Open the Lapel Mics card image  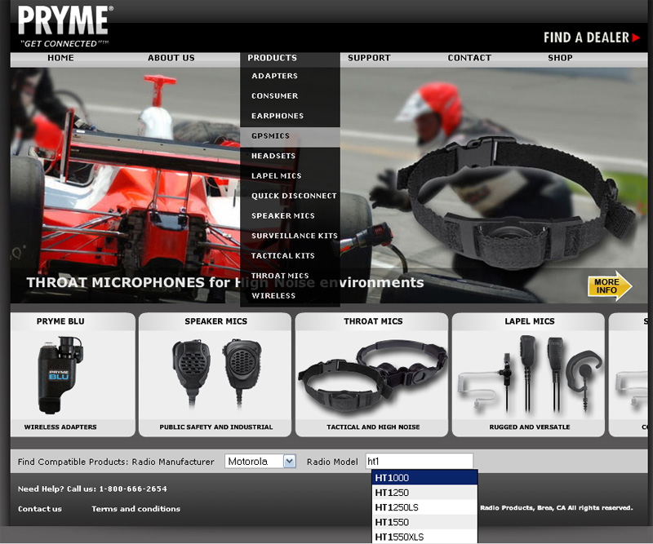[x=530, y=374]
